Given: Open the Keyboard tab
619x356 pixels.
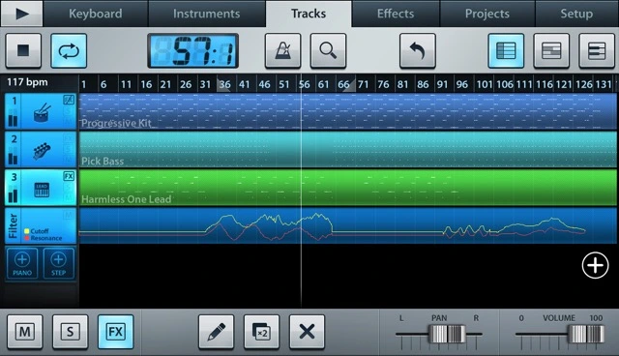Looking at the screenshot, I should (x=96, y=14).
